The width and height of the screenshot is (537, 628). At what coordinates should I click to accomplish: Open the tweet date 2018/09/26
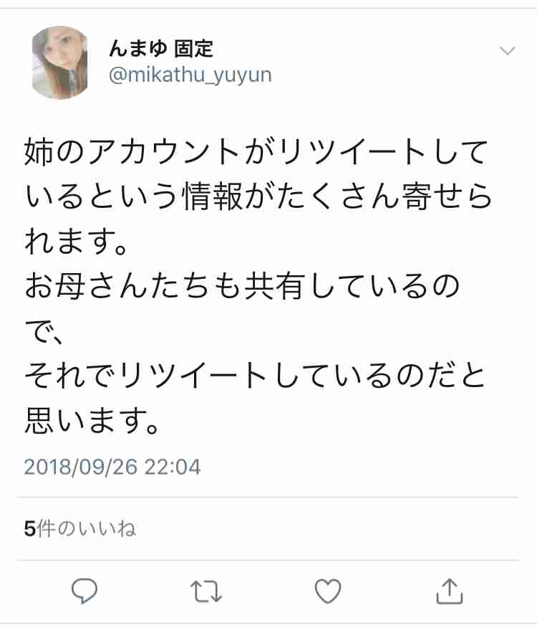coord(80,467)
